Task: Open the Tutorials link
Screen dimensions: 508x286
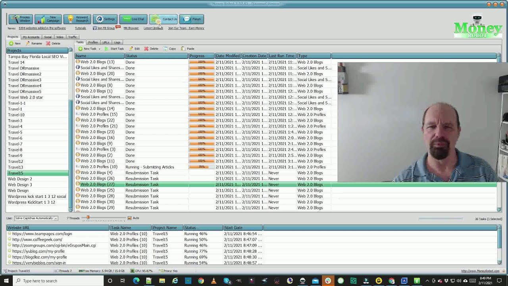Action: click(80, 28)
